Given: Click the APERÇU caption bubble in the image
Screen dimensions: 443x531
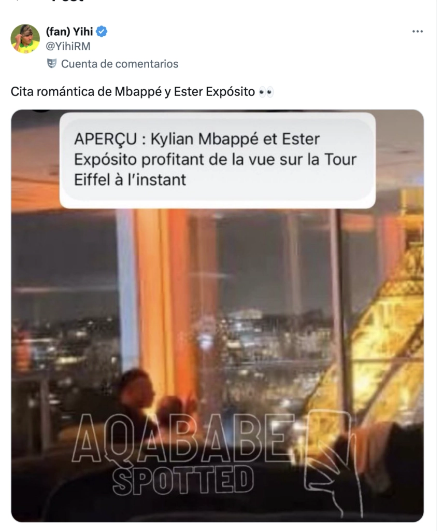Looking at the screenshot, I should click(218, 160).
